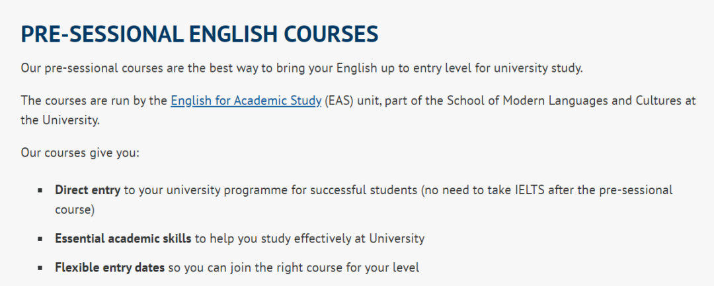Viewport: 714px width, 286px height.
Task: Click the square bullet before Flexible entry dates
Action: [x=40, y=269]
